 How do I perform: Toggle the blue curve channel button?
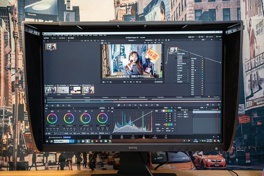(x=171, y=111)
